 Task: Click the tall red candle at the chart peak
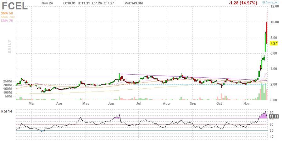[x=267, y=32]
